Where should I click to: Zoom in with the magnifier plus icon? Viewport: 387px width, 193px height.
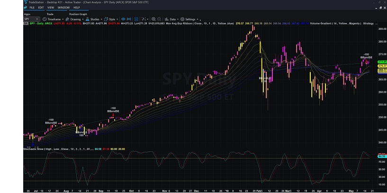153,19
